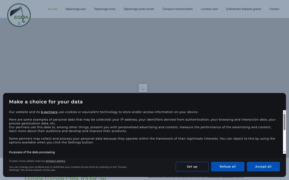
Task: Click 'Purposes of the data processing' text
Action: tap(32, 152)
